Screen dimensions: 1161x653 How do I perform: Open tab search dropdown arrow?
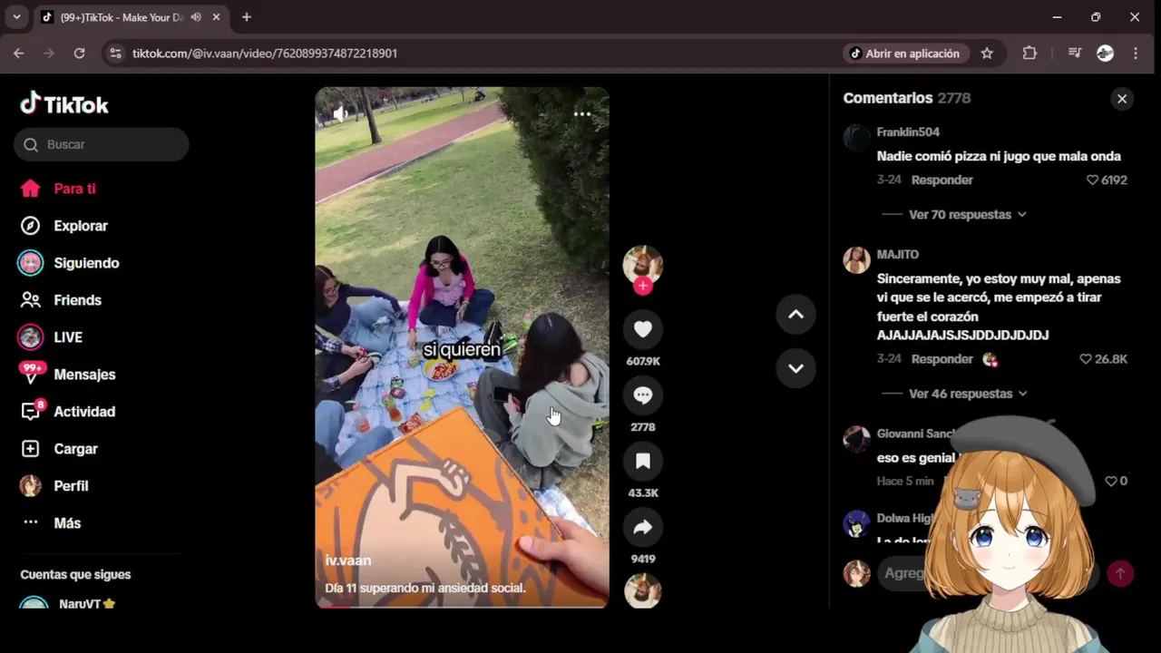coord(16,17)
